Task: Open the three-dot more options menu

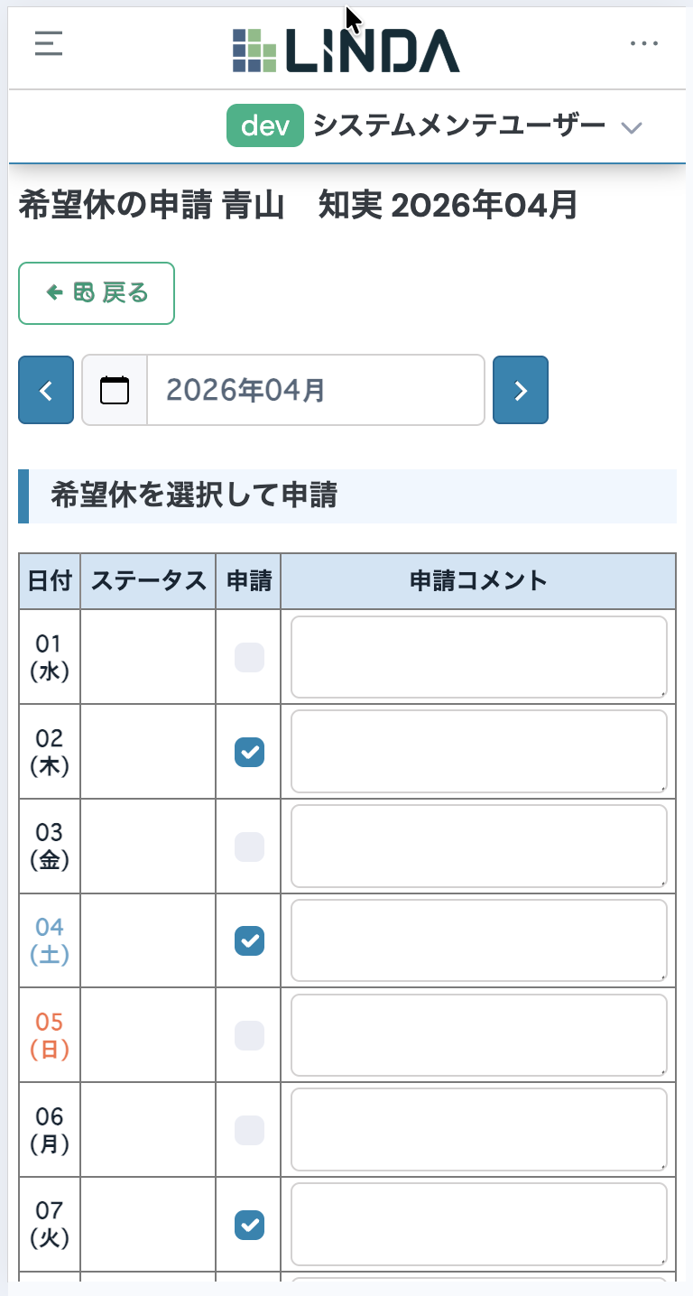Action: (644, 43)
